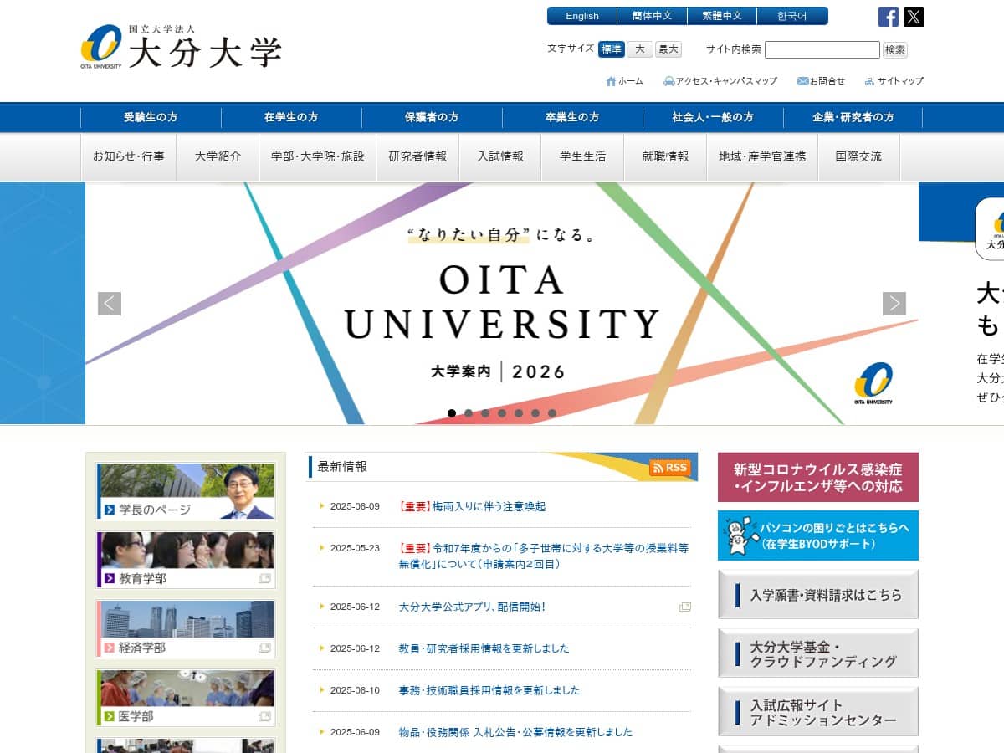This screenshot has width=1004, height=753.
Task: Select the fourth carousel dot
Action: coord(502,413)
